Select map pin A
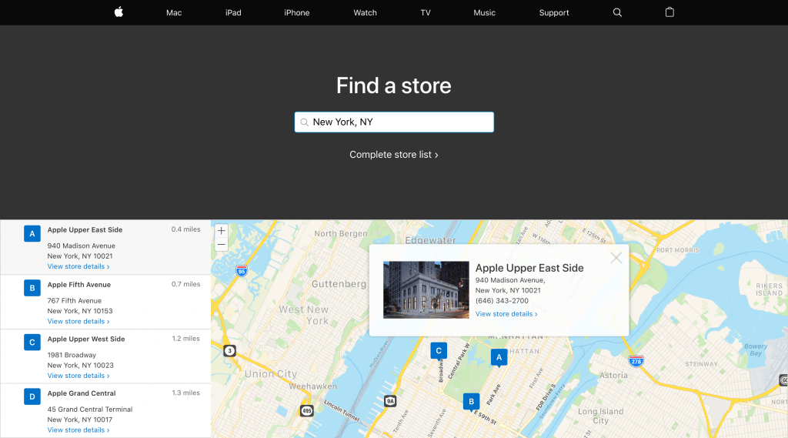 pyautogui.click(x=499, y=357)
